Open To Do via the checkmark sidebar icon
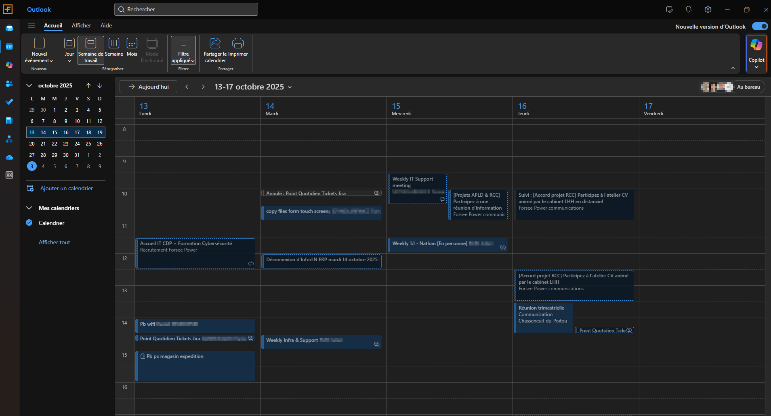The height and width of the screenshot is (416, 771). click(9, 102)
